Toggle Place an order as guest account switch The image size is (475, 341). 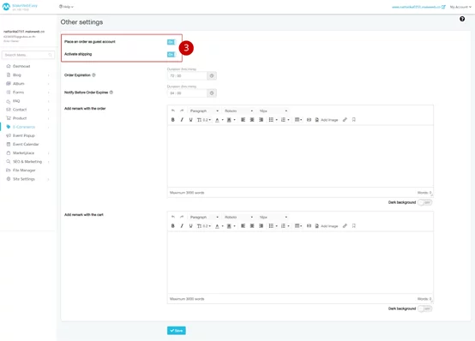171,42
